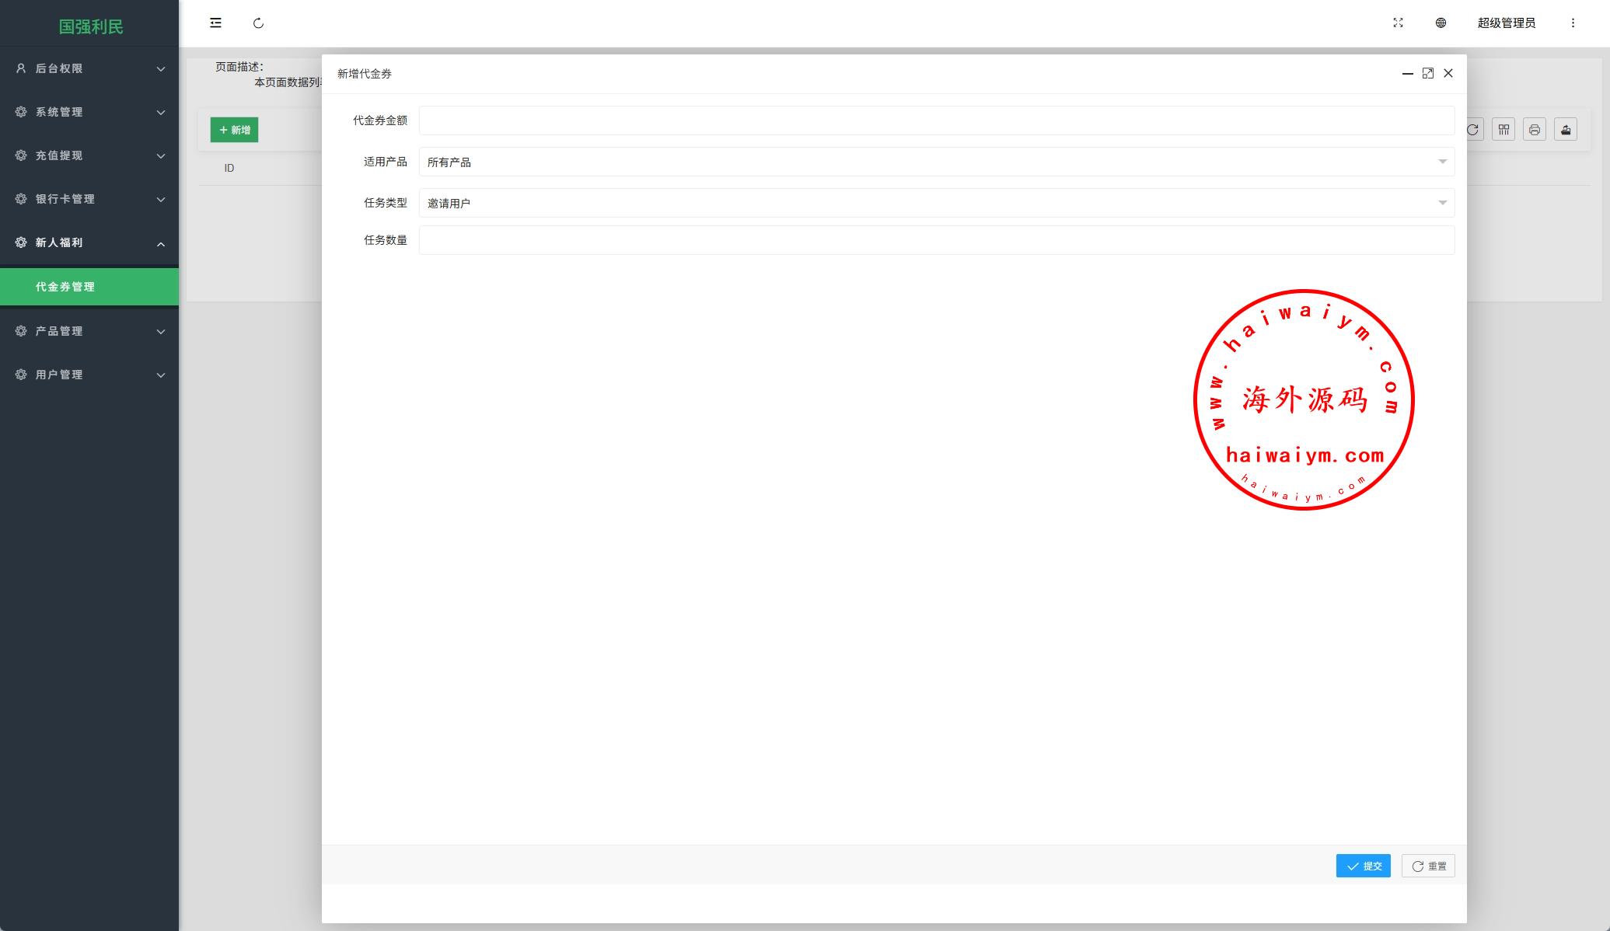Image resolution: width=1610 pixels, height=931 pixels.
Task: Click the print table icon
Action: [x=1535, y=130]
